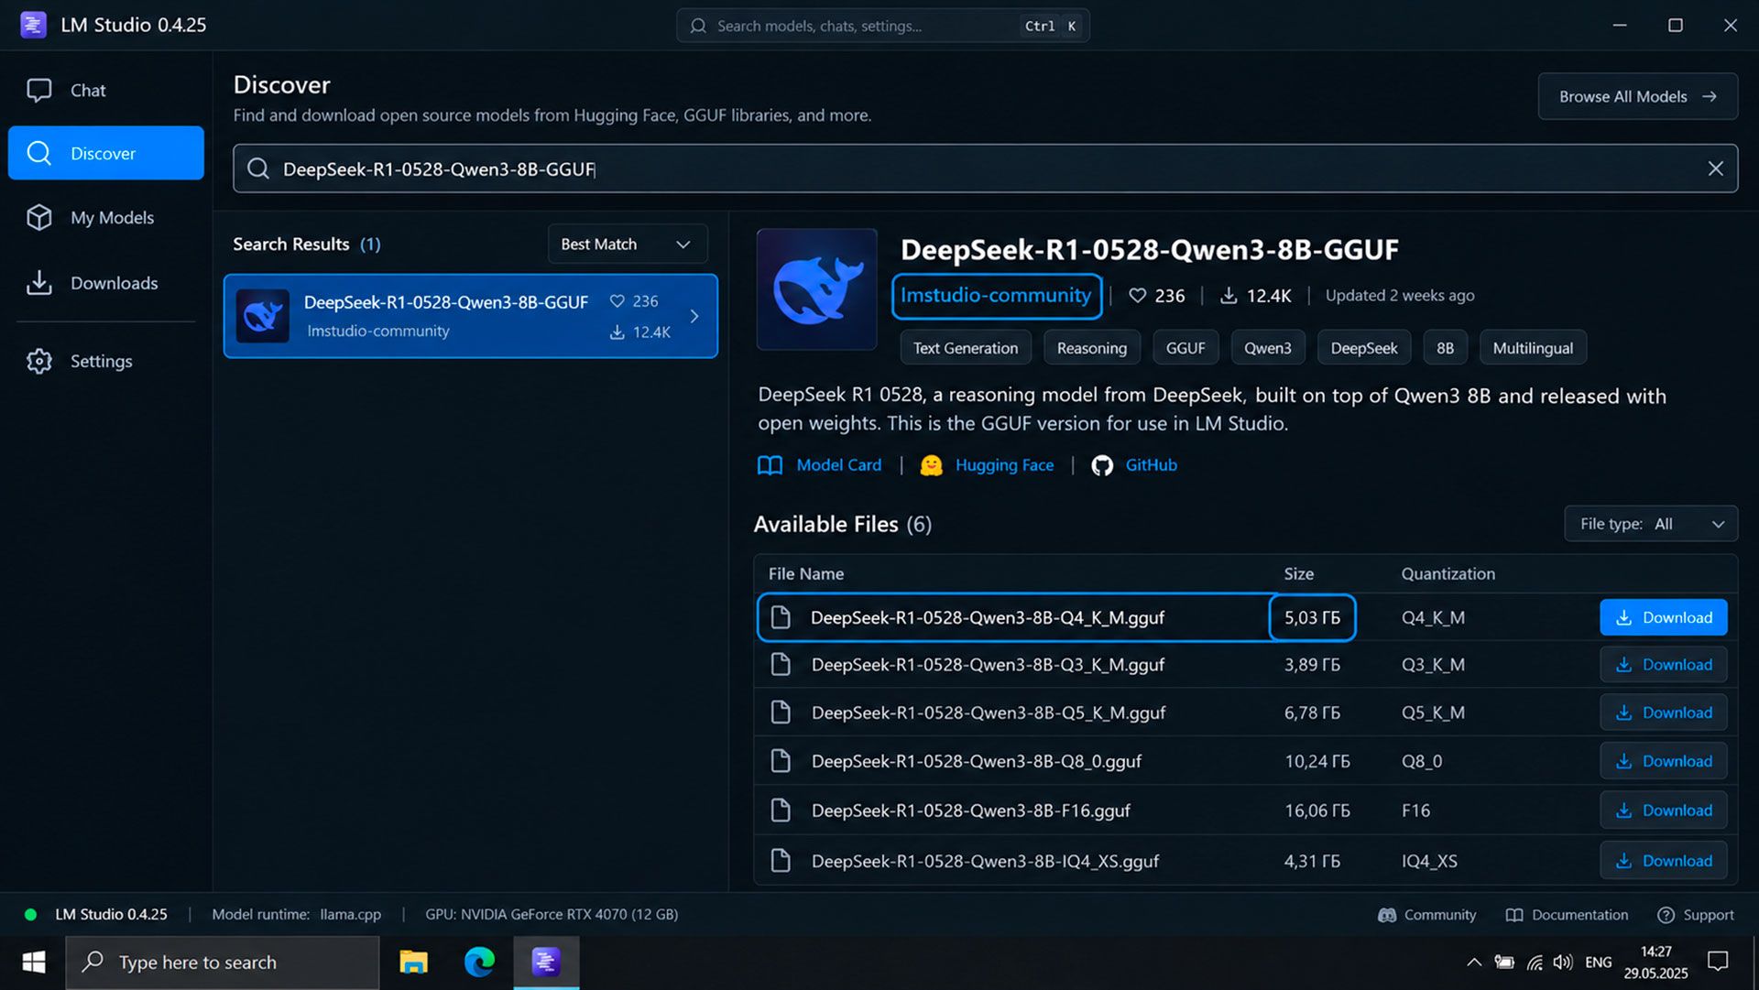Clear the model search query with X
Screen dimensions: 1759x990
[x=1715, y=169]
